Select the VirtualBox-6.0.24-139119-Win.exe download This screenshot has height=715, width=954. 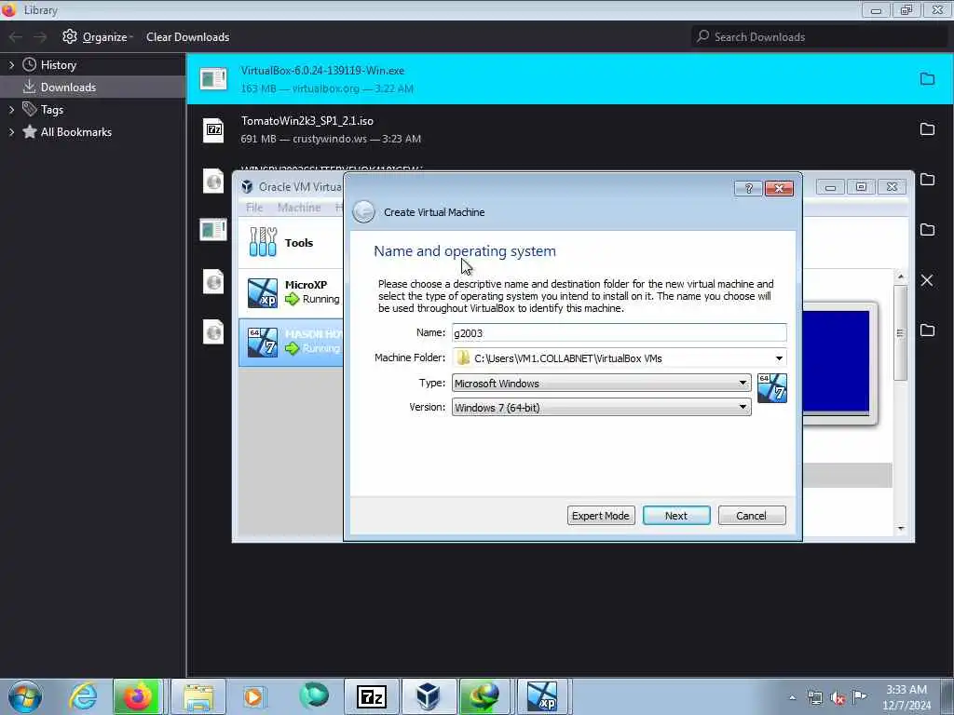point(569,79)
